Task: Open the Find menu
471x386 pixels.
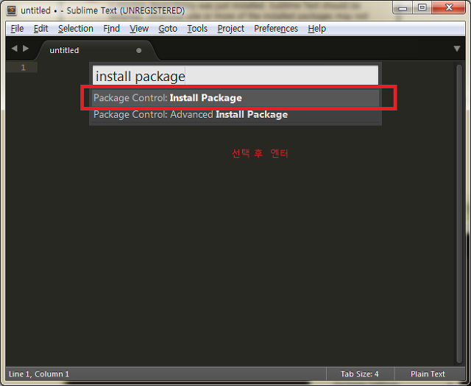Action: pos(111,29)
